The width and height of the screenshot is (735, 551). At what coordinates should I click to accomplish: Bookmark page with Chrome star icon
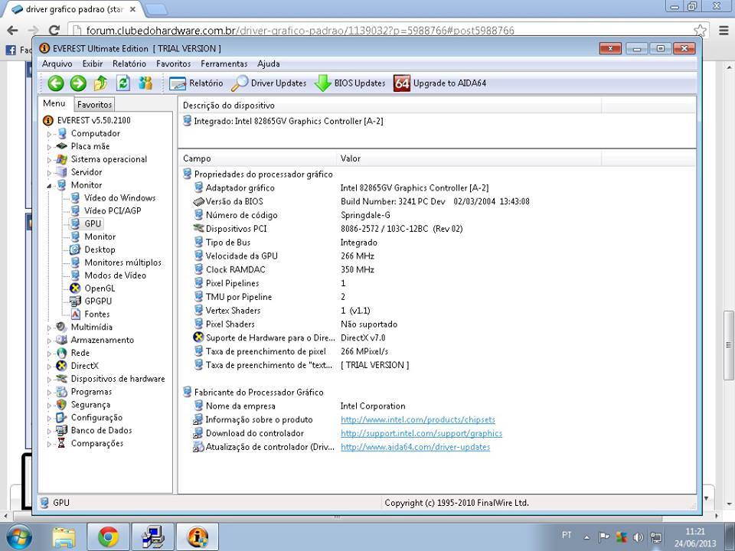[x=700, y=31]
